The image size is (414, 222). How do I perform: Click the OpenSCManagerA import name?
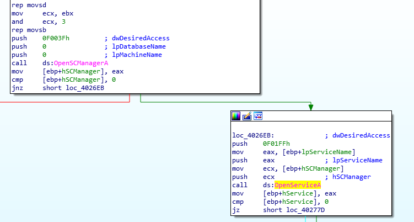pos(81,63)
